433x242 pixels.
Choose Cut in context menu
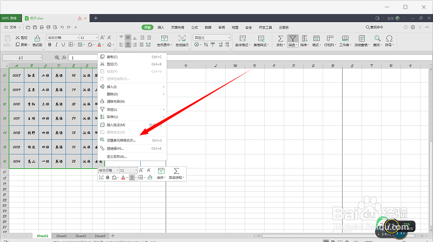pos(132,64)
